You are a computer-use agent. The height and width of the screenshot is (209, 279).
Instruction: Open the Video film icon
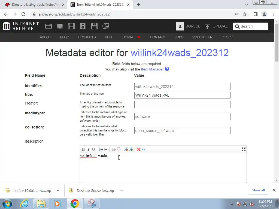click(x=71, y=26)
